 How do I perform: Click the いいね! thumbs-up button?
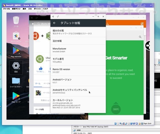click(41, 69)
